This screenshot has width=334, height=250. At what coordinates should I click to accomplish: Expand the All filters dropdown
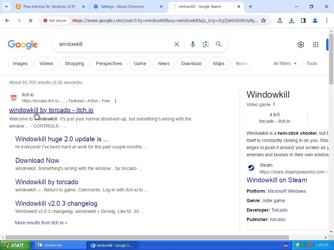click(x=284, y=63)
